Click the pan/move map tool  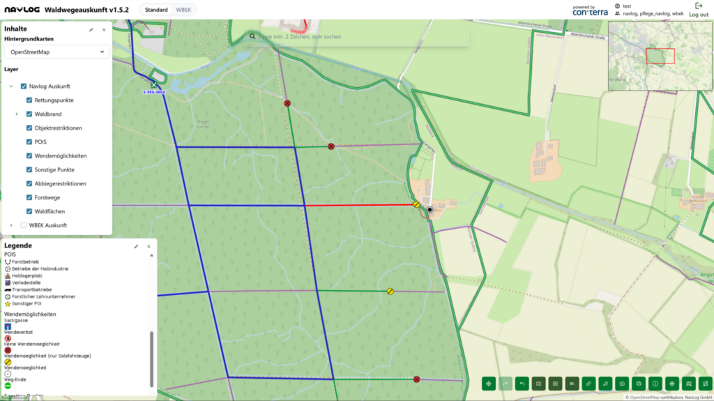point(489,384)
